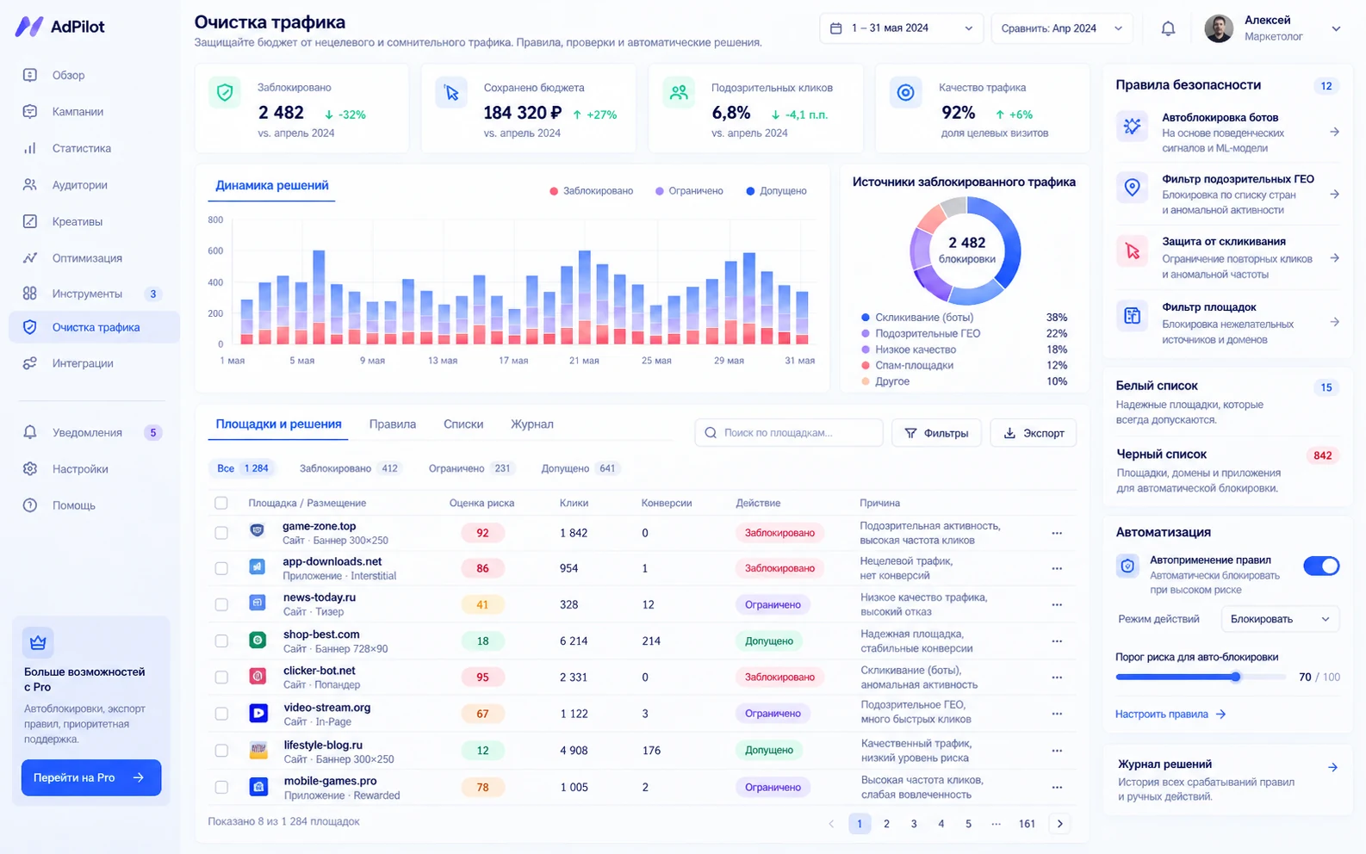Viewport: 1366px width, 854px height.
Task: Open the notifications bell in the header
Action: tap(1168, 28)
